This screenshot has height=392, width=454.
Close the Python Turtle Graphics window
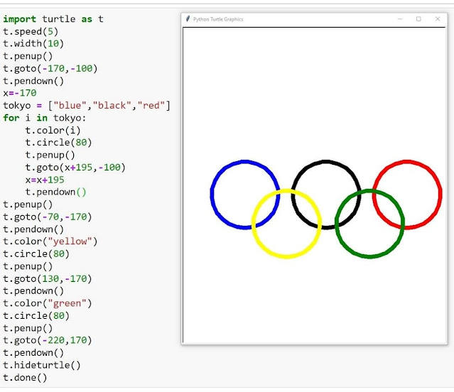438,19
